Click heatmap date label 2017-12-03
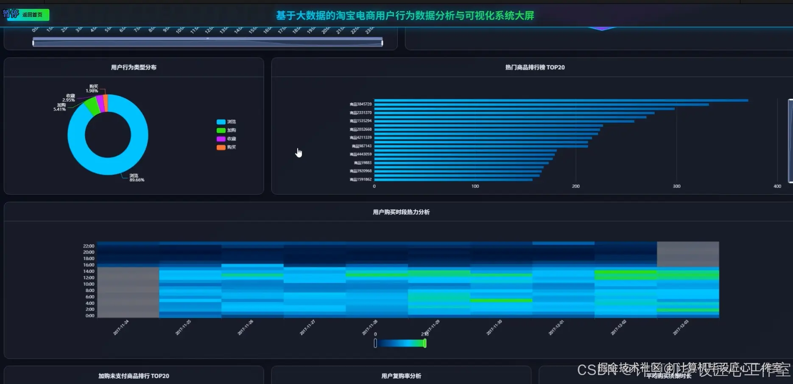This screenshot has height=384, width=793. pyautogui.click(x=681, y=328)
